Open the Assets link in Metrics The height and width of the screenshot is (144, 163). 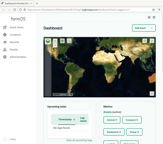pyautogui.click(x=107, y=112)
